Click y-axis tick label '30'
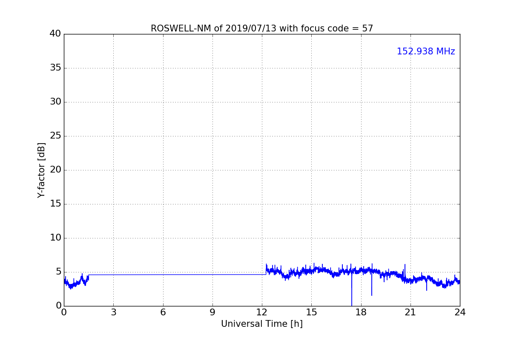Viewport: 511px width, 340px height. tap(55, 102)
